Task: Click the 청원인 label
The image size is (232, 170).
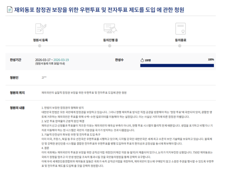Action: (x=14, y=77)
